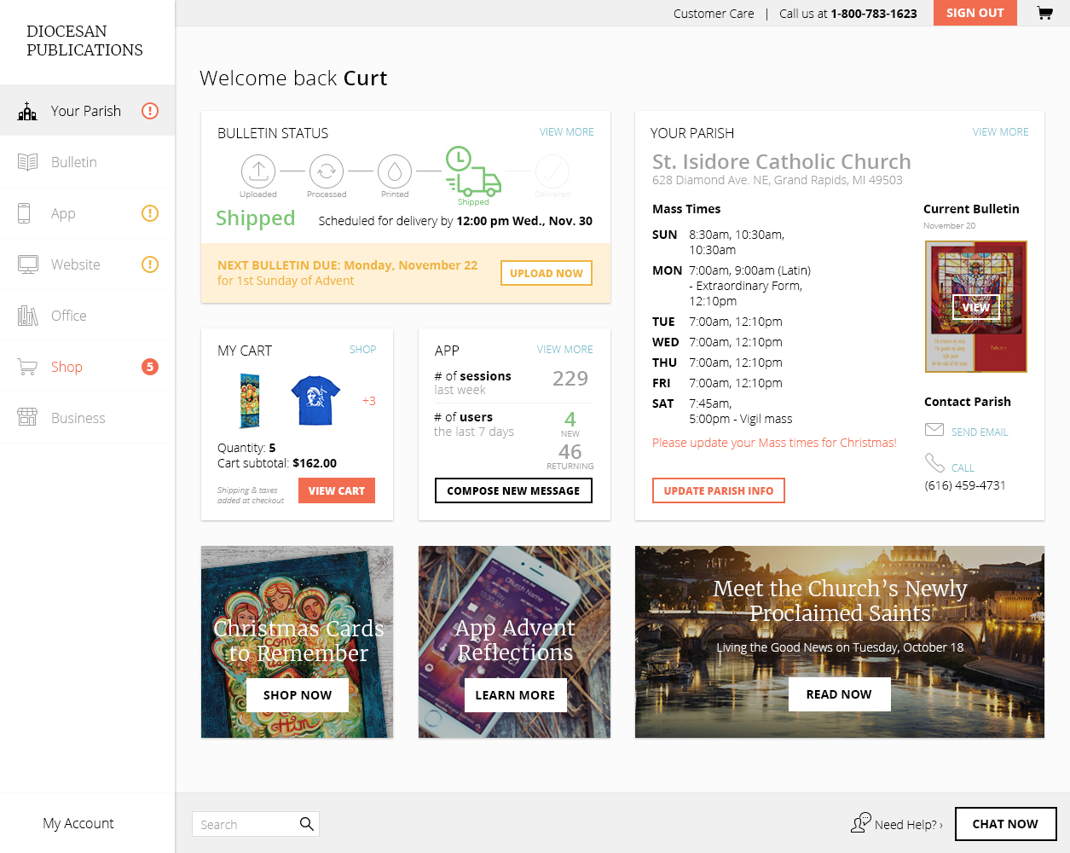Open the shopping cart icon in header

click(1044, 13)
